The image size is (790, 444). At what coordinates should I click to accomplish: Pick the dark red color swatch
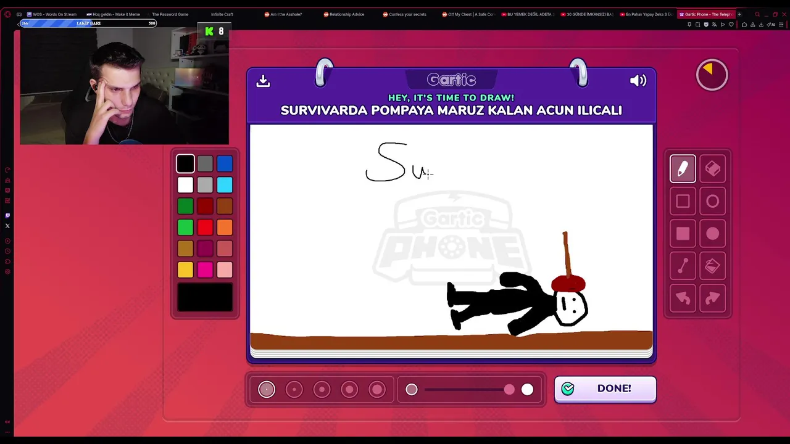pyautogui.click(x=205, y=206)
